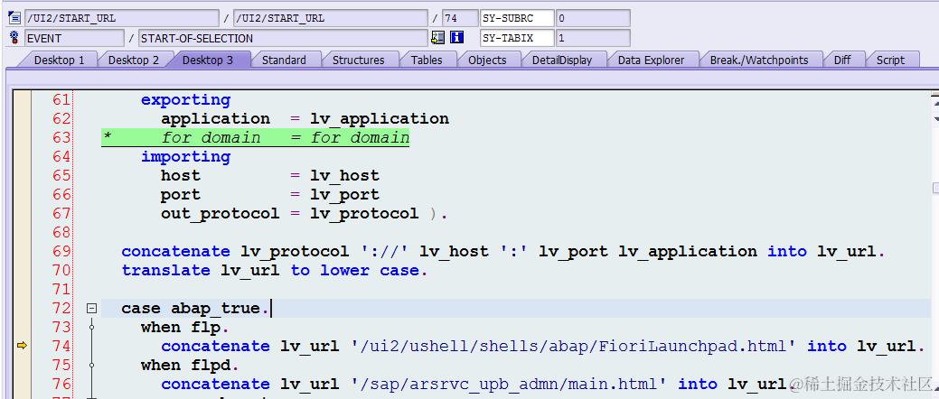The height and width of the screenshot is (399, 939).
Task: Switch to the Desktop 1 tab
Action: pos(59,60)
